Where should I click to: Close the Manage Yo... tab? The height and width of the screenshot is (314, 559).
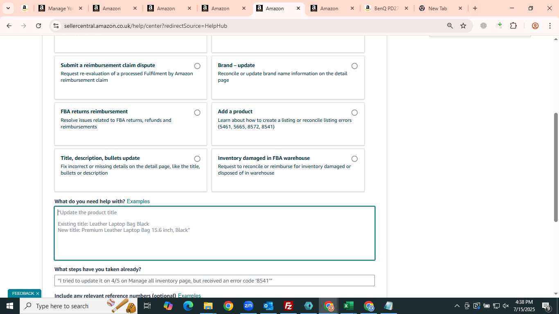pos(81,8)
